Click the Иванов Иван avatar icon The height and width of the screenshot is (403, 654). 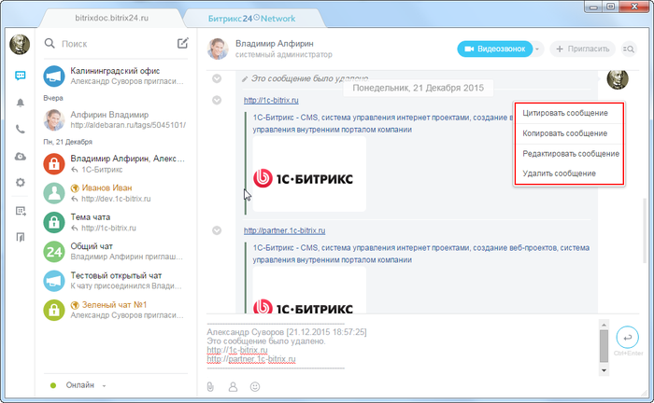54,193
